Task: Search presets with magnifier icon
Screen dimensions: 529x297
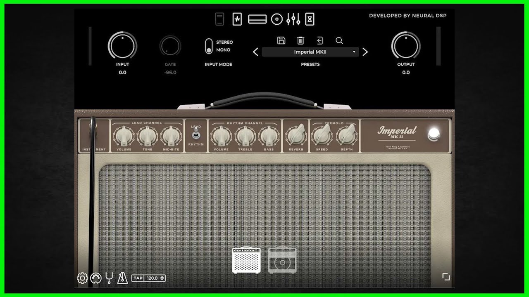Action: [x=339, y=40]
